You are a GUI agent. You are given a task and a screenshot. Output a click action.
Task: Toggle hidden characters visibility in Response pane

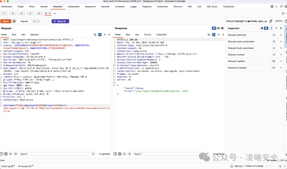tap(209, 34)
